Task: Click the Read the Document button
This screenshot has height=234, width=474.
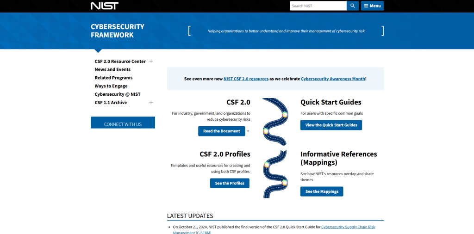Action: click(x=222, y=131)
